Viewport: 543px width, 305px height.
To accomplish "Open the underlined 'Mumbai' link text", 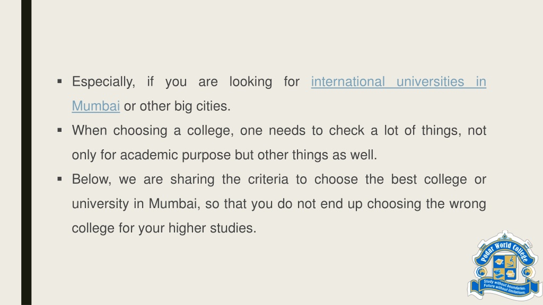I will click(96, 106).
